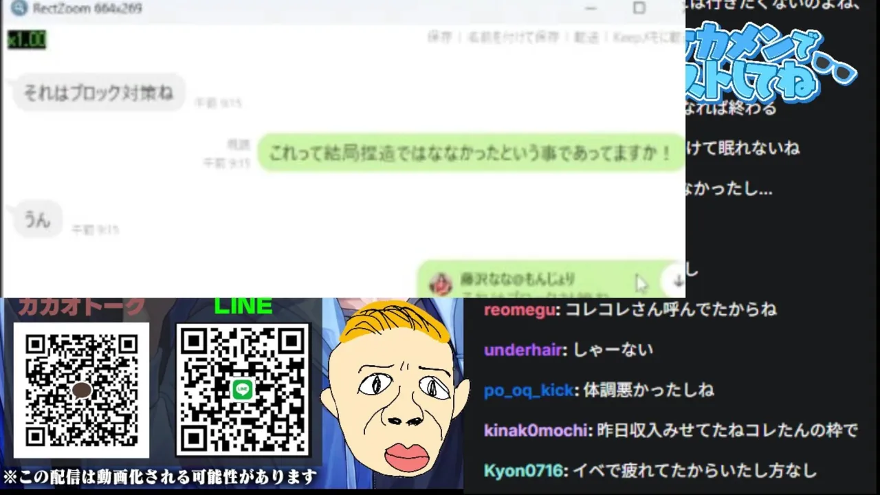The height and width of the screenshot is (495, 880).
Task: Click username po_oq_kick in stream chat
Action: (529, 390)
